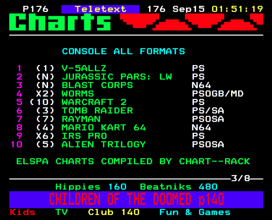The height and width of the screenshot is (220, 272).
Task: Select the green TV fastext link
Action: pyautogui.click(x=61, y=212)
